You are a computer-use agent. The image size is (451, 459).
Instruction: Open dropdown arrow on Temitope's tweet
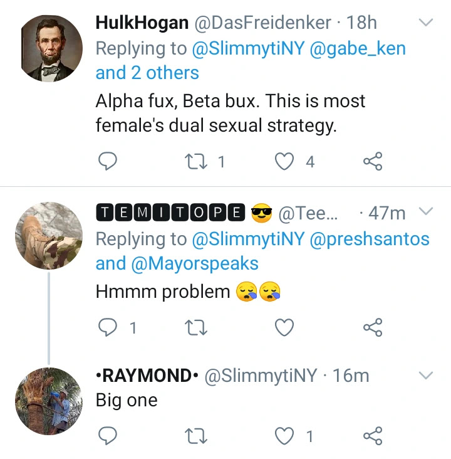pyautogui.click(x=425, y=212)
